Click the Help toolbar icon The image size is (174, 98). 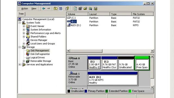(67, 8)
